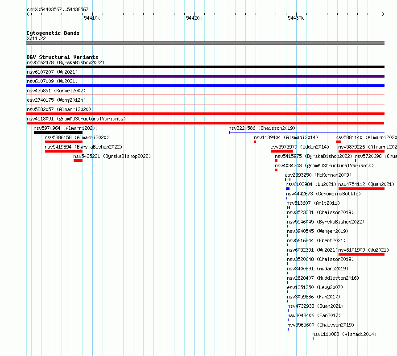Open nsv3048406 (Fan2017) label
Viewport: 397px width, 356px height.
(x=314, y=315)
